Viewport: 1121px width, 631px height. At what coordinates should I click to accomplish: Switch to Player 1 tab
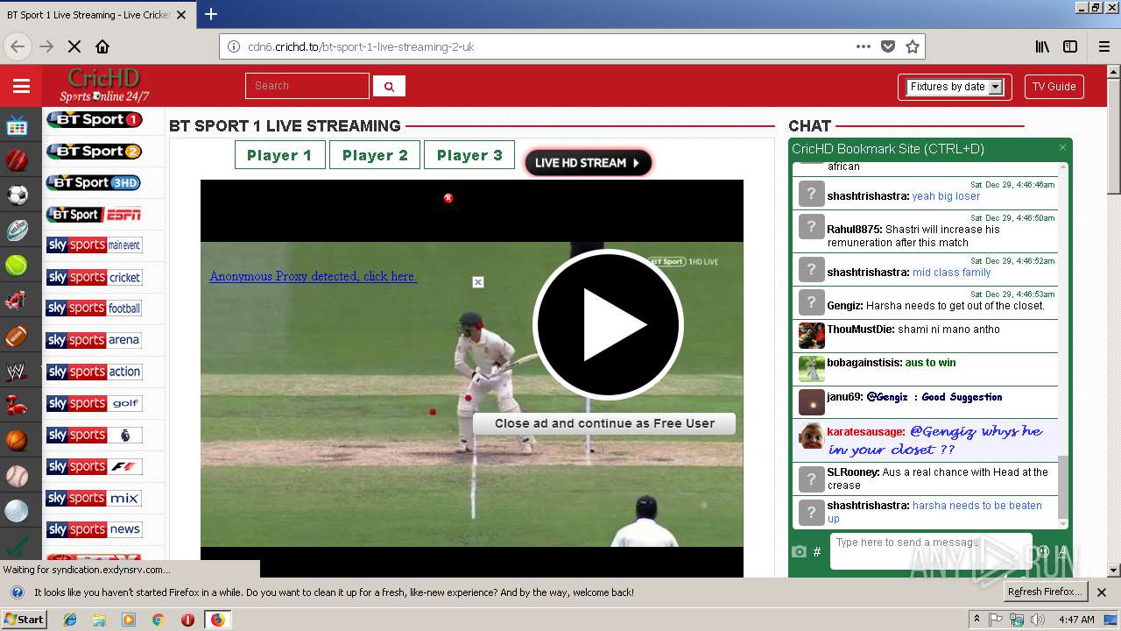click(x=279, y=155)
